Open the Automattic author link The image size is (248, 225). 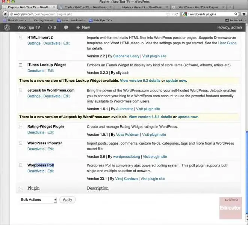tap(125, 109)
